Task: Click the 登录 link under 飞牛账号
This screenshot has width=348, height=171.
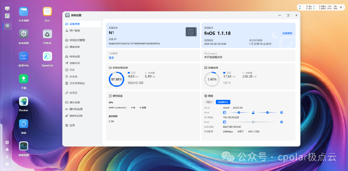Action: pyautogui.click(x=111, y=58)
